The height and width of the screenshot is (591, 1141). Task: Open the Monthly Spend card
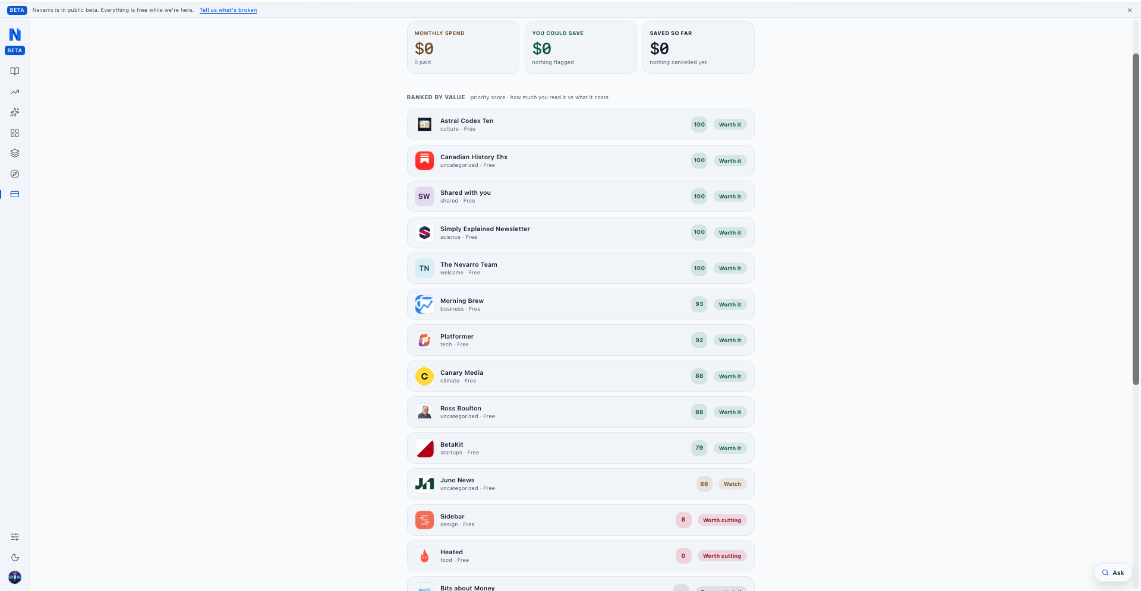tap(463, 48)
